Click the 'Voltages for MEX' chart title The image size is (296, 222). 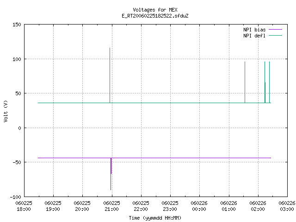(155, 10)
